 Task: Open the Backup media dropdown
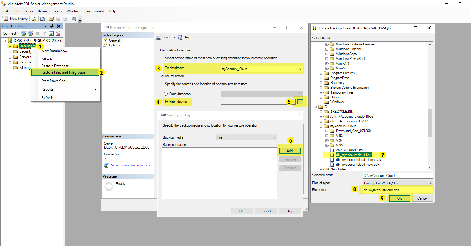coord(247,137)
